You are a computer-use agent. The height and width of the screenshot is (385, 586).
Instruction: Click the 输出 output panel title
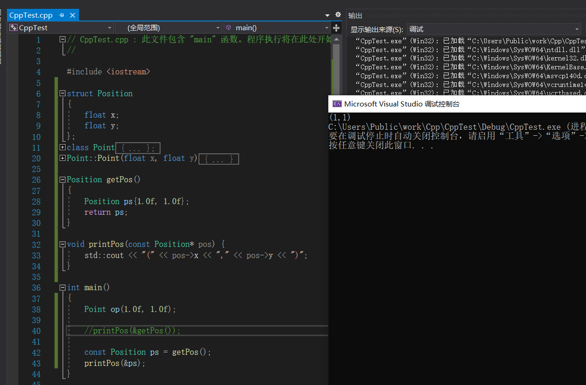coord(355,15)
